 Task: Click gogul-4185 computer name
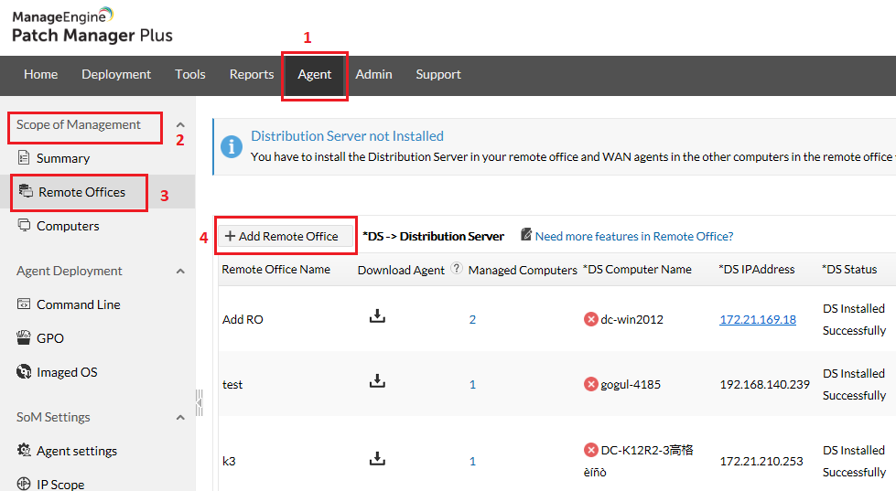pyautogui.click(x=631, y=385)
